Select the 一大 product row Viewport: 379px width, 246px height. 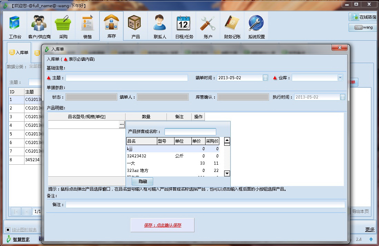173,163
